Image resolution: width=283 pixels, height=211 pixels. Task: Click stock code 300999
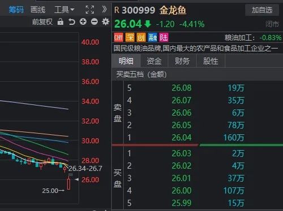138,10
